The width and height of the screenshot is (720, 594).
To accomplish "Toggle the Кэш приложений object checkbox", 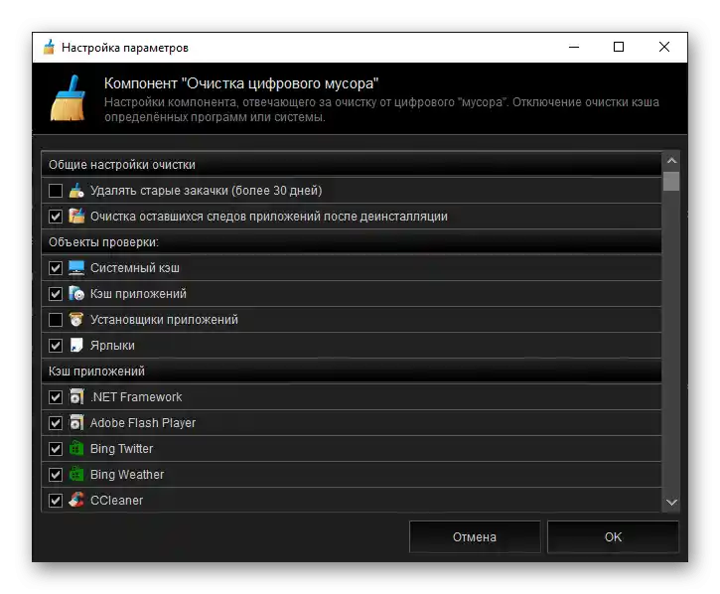I will (56, 293).
